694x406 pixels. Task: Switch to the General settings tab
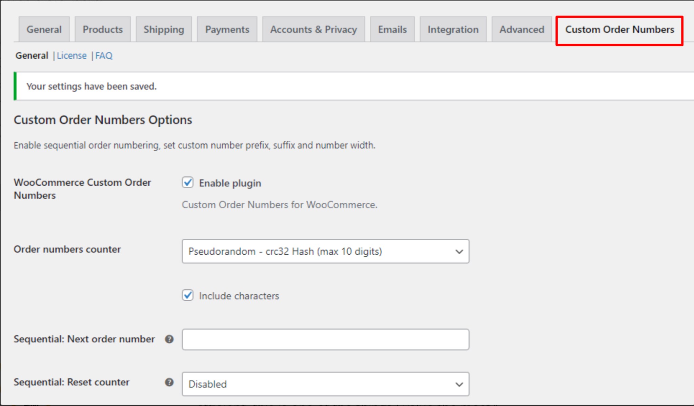point(44,29)
